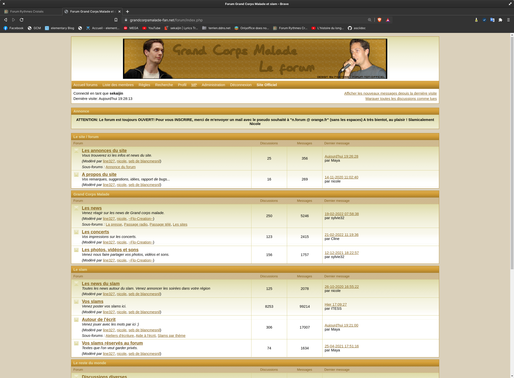Open the new tab plus button
Viewport: 514px width, 378px height.
click(127, 12)
